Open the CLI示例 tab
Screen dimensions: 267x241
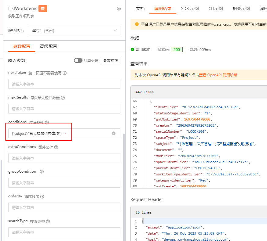tap(216, 9)
